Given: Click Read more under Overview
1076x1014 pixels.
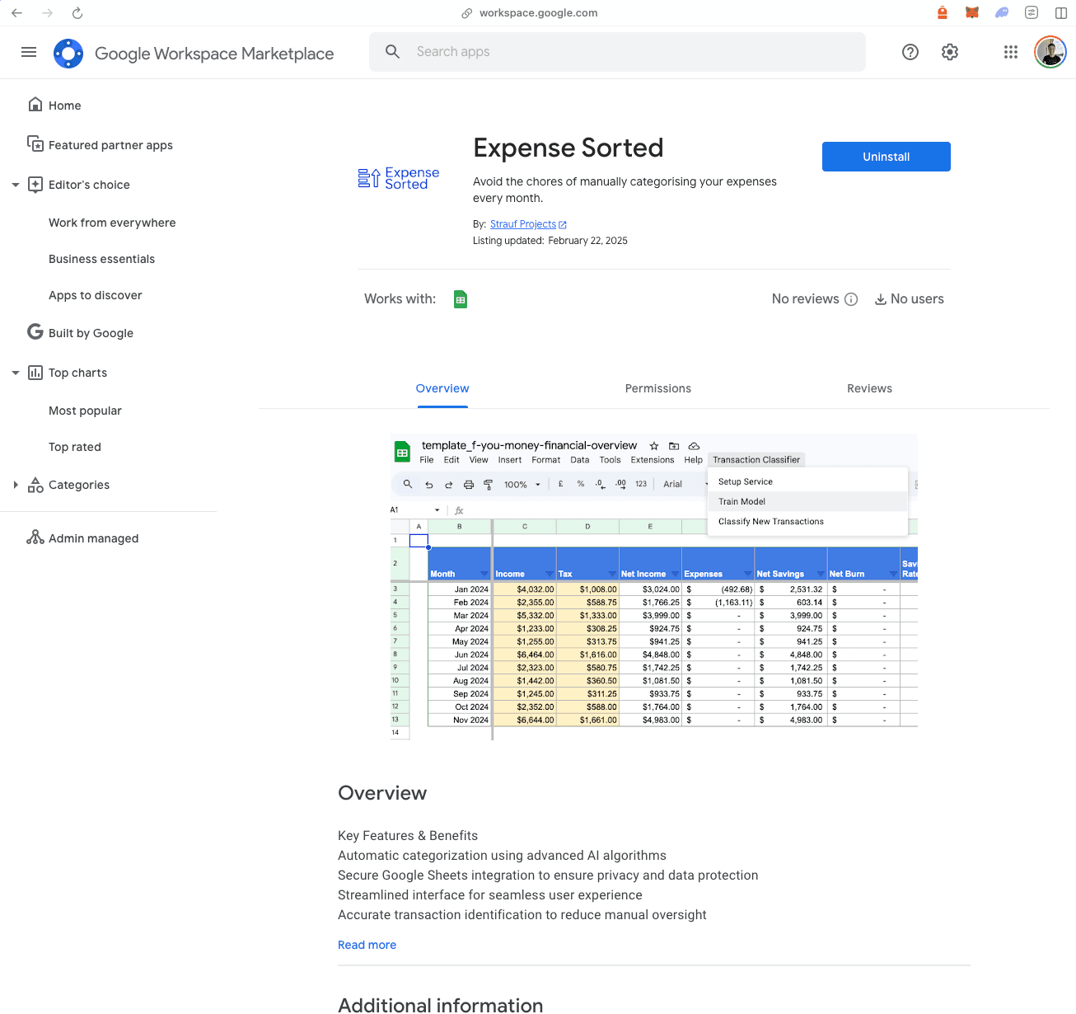Looking at the screenshot, I should (x=367, y=945).
